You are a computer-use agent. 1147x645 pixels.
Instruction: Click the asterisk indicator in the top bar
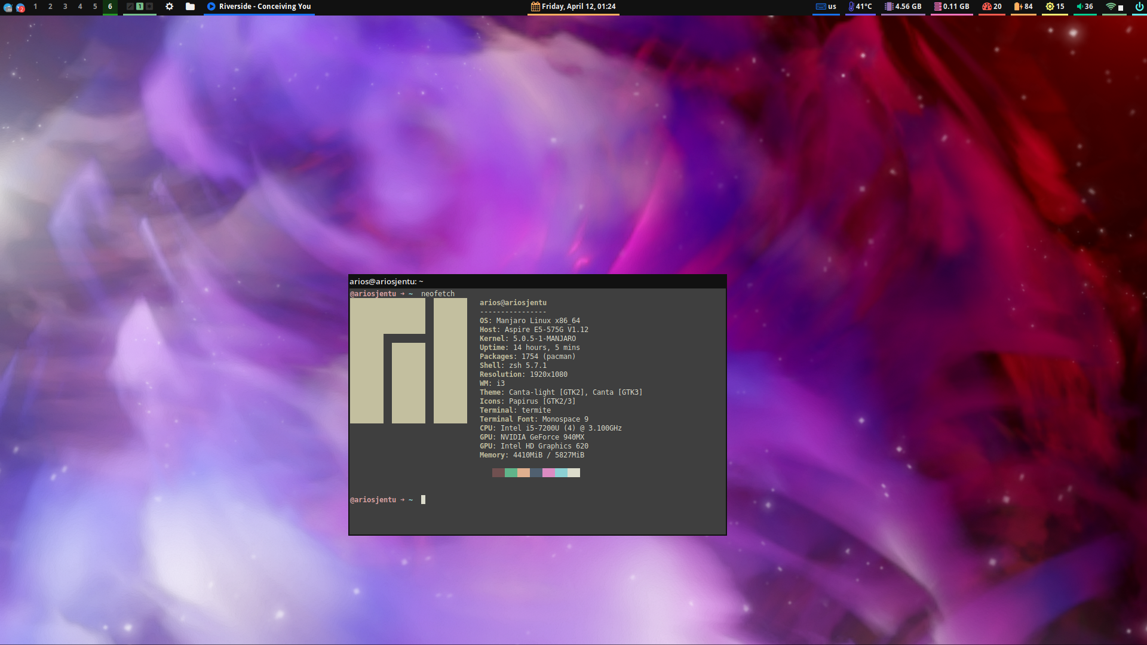[149, 7]
